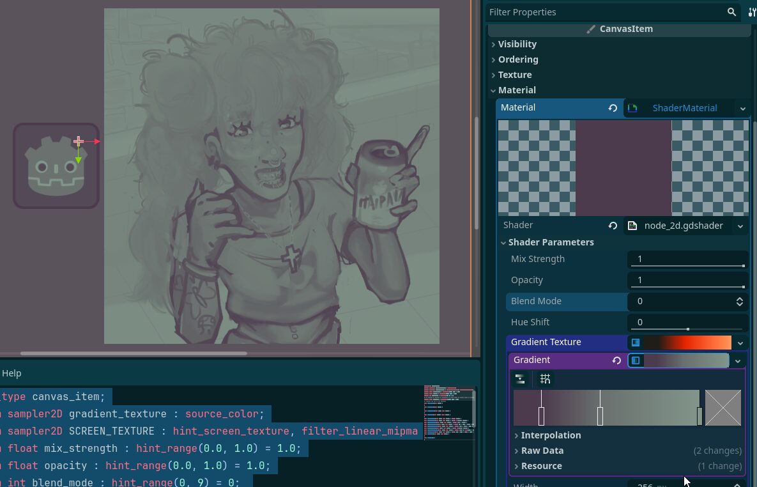Click the Gradient resource icon

click(636, 360)
